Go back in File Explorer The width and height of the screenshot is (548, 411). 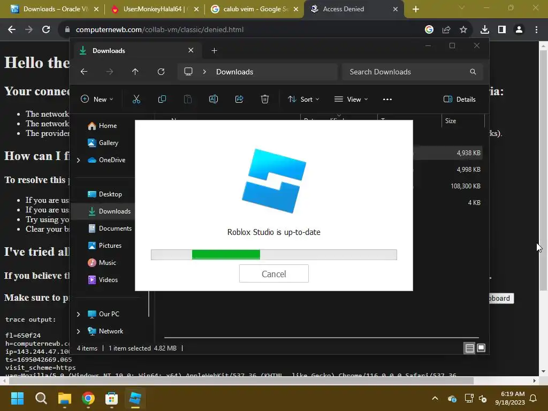coord(84,72)
